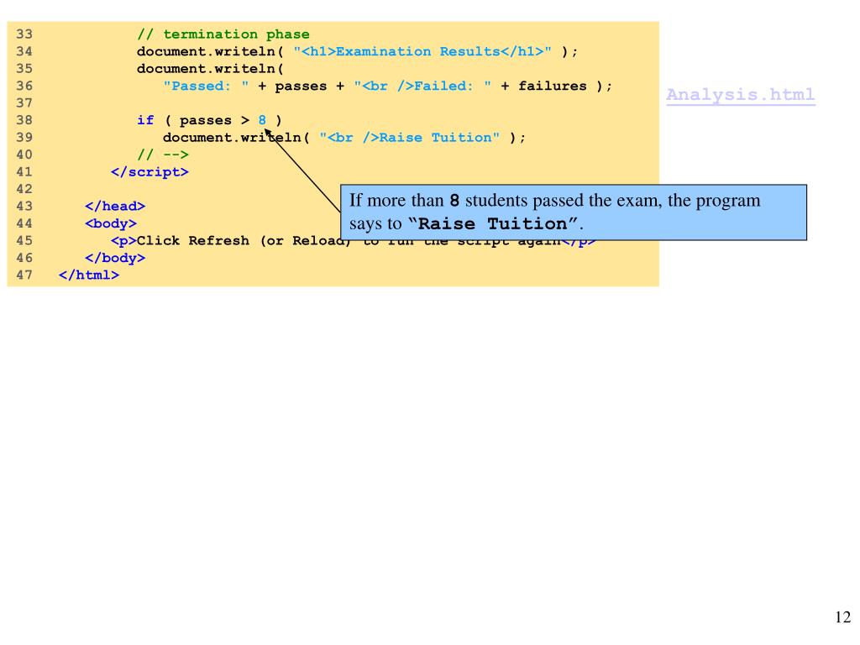The height and width of the screenshot is (645, 860).
Task: Click the 'failures' variable on line 36
Action: pos(553,87)
